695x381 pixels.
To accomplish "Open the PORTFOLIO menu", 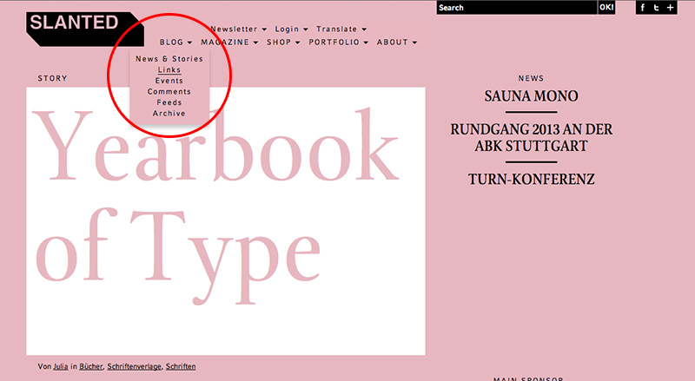I will click(x=338, y=42).
